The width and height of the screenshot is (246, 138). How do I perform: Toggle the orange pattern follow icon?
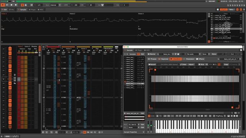tap(22, 5)
